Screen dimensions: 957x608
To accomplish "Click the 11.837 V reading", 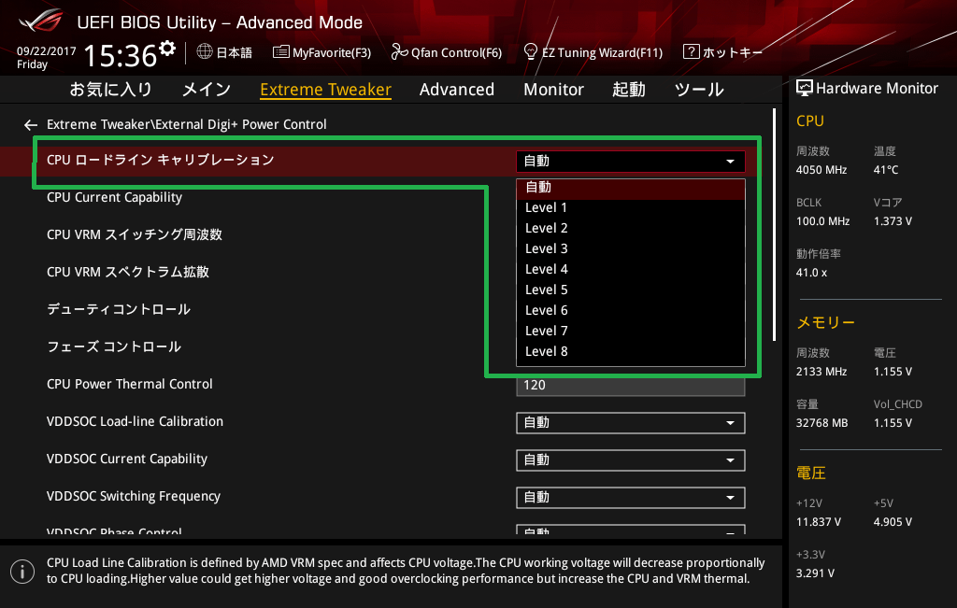I will coord(819,522).
